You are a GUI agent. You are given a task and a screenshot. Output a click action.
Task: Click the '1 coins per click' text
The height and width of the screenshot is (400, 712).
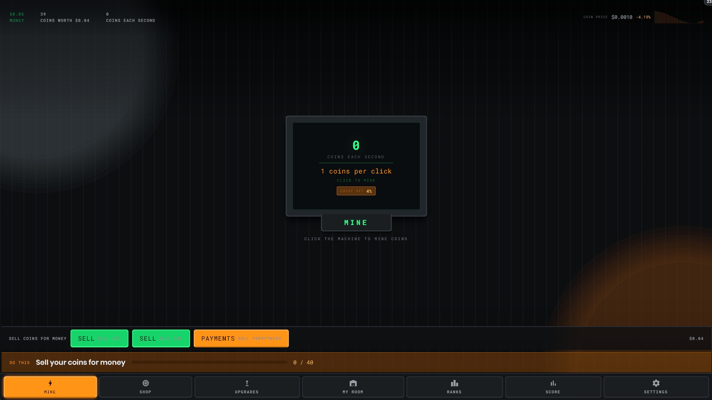click(x=356, y=171)
